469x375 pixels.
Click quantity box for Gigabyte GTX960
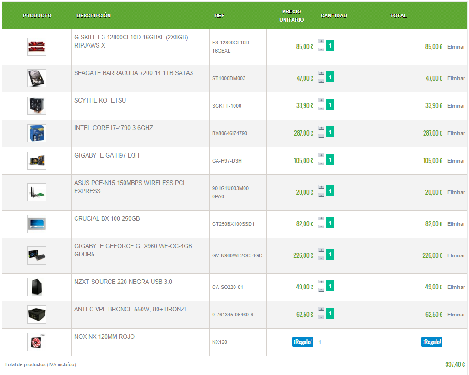pos(330,255)
